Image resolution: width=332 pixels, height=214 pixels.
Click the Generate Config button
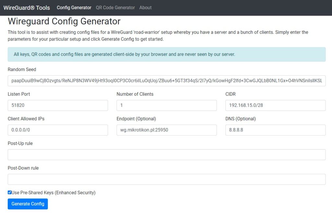tap(28, 204)
